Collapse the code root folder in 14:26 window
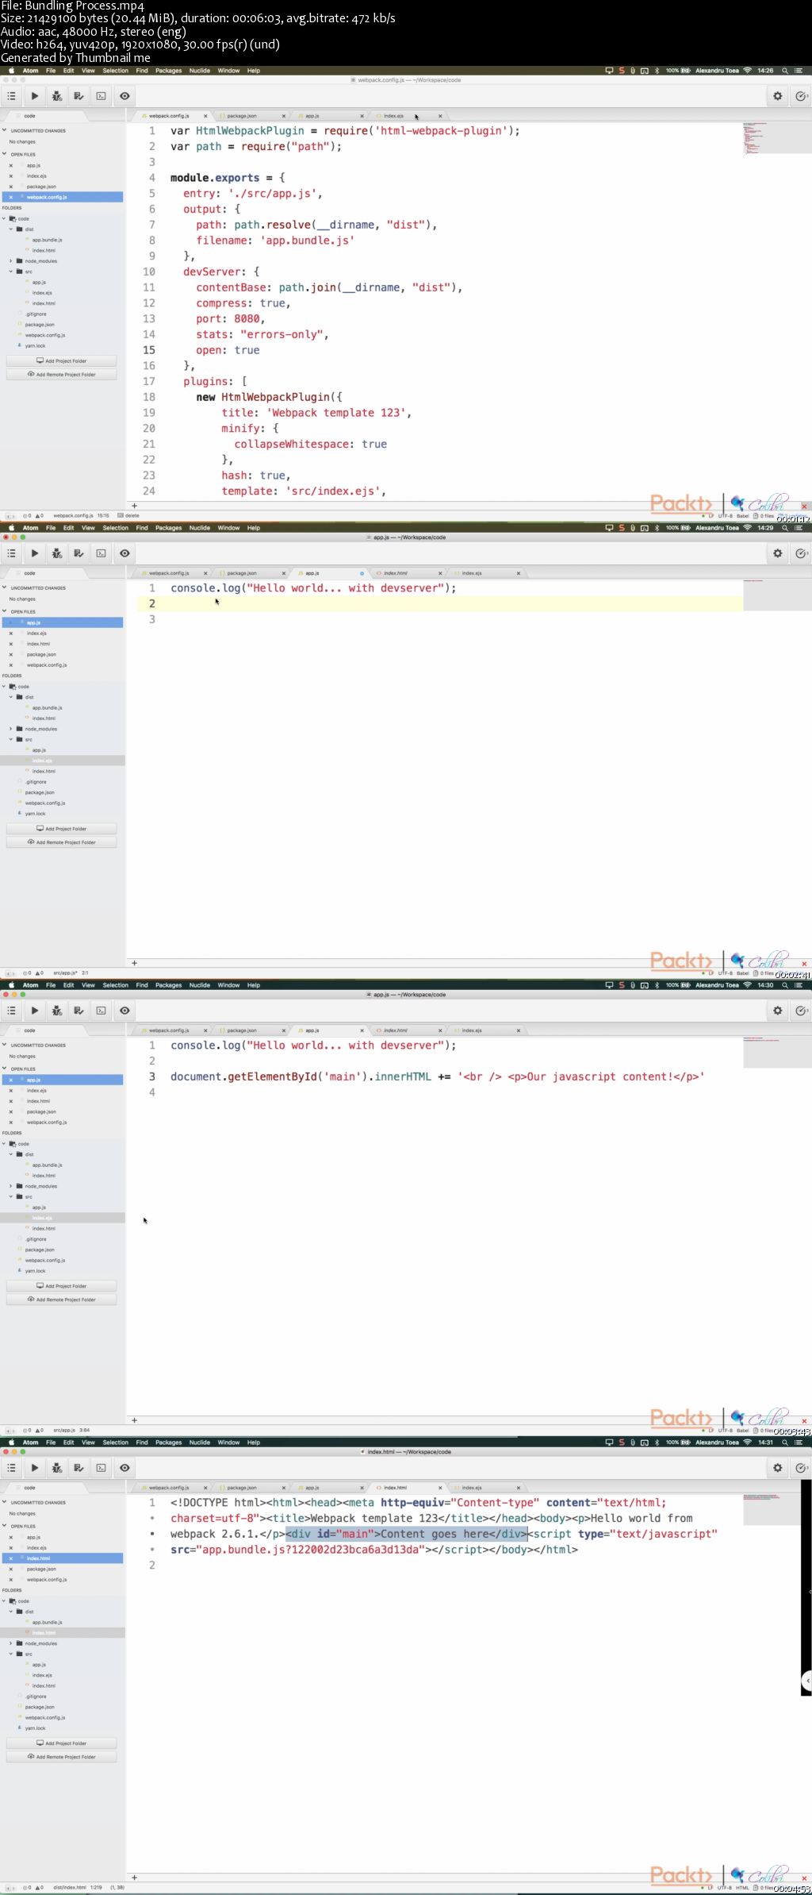The width and height of the screenshot is (812, 1895). pyautogui.click(x=5, y=218)
